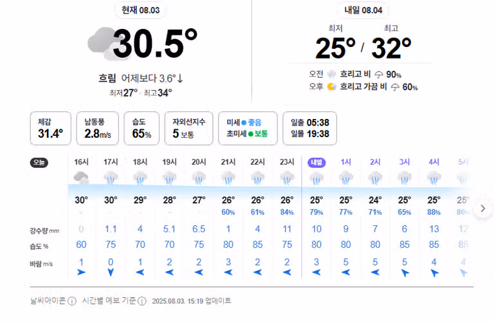Select the 현재 08.03 date label
The height and width of the screenshot is (323, 494).
tap(141, 10)
